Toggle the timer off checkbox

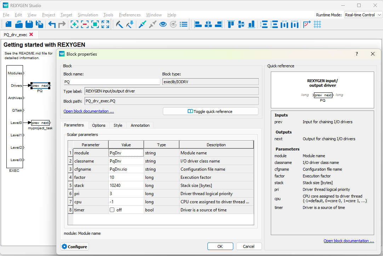coord(112,210)
